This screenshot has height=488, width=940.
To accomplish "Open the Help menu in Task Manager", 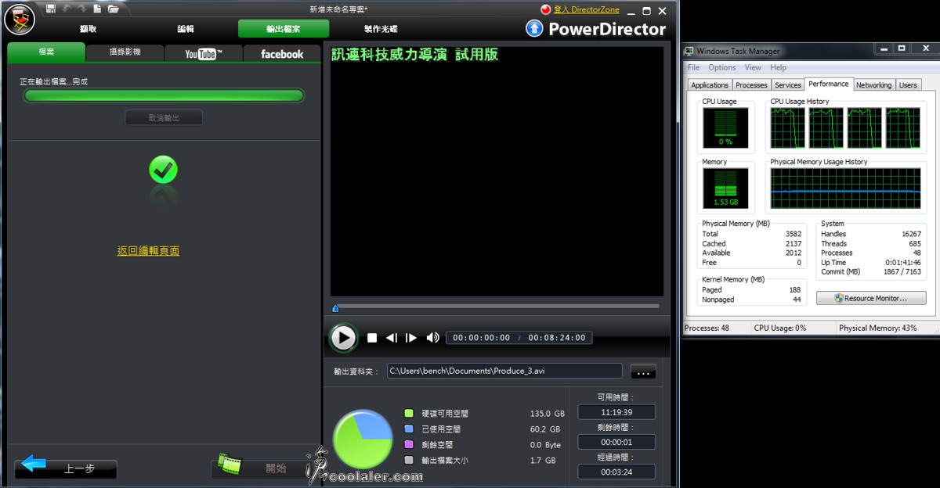I will pyautogui.click(x=778, y=67).
